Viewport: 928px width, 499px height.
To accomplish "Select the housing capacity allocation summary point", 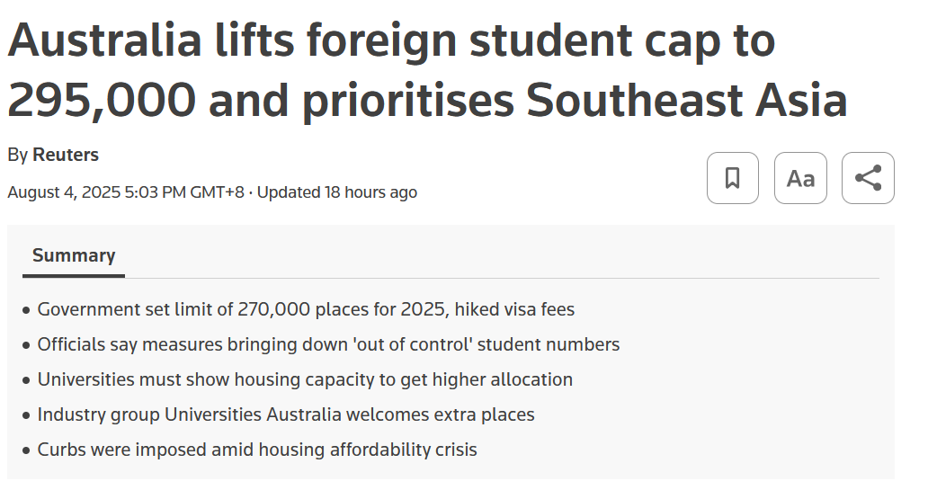I will [305, 379].
